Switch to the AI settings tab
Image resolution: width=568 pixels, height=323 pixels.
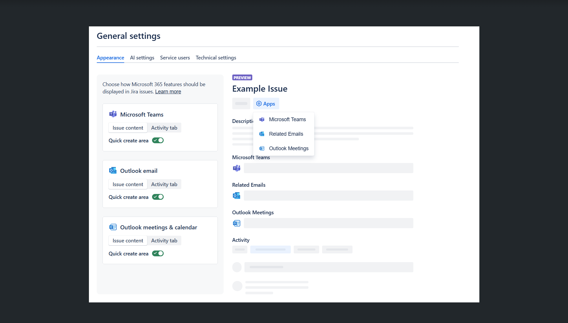(142, 58)
